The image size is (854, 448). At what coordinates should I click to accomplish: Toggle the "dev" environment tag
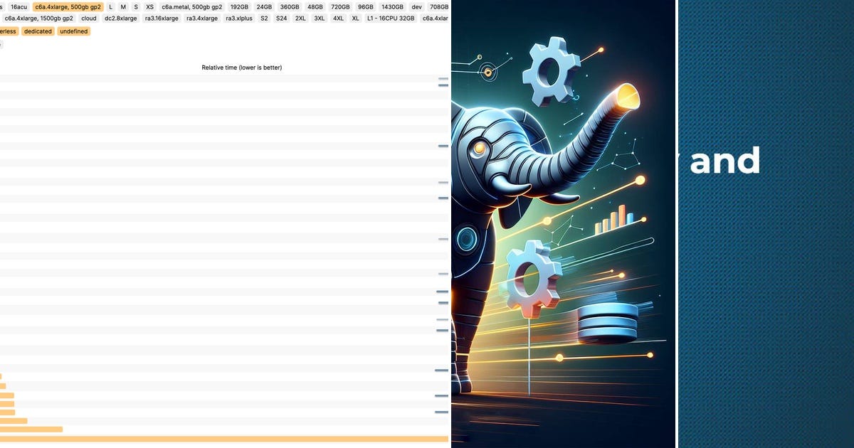[x=416, y=6]
